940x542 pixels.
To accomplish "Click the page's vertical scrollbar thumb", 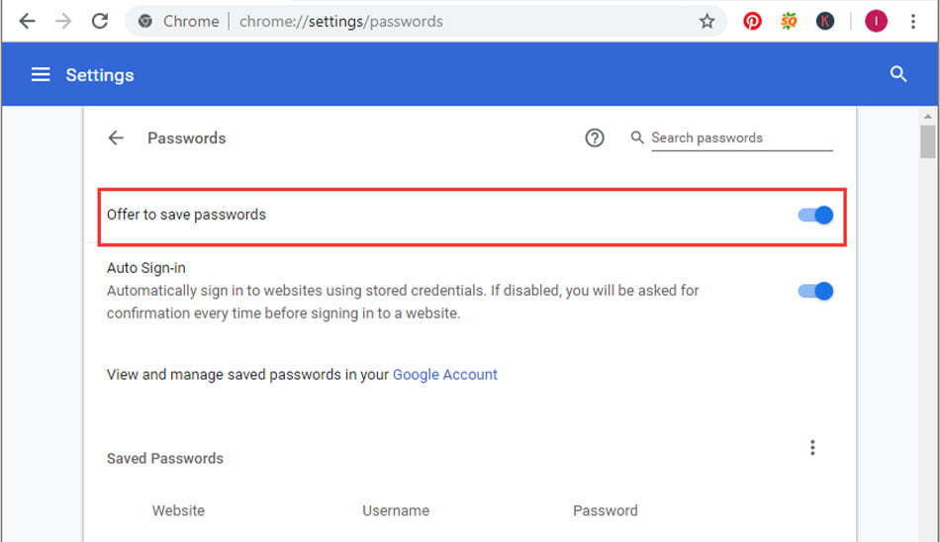I will (927, 141).
